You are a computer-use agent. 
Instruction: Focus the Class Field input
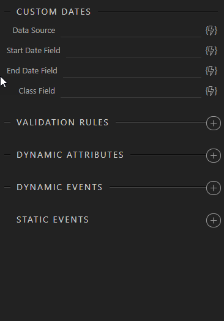pos(131,91)
